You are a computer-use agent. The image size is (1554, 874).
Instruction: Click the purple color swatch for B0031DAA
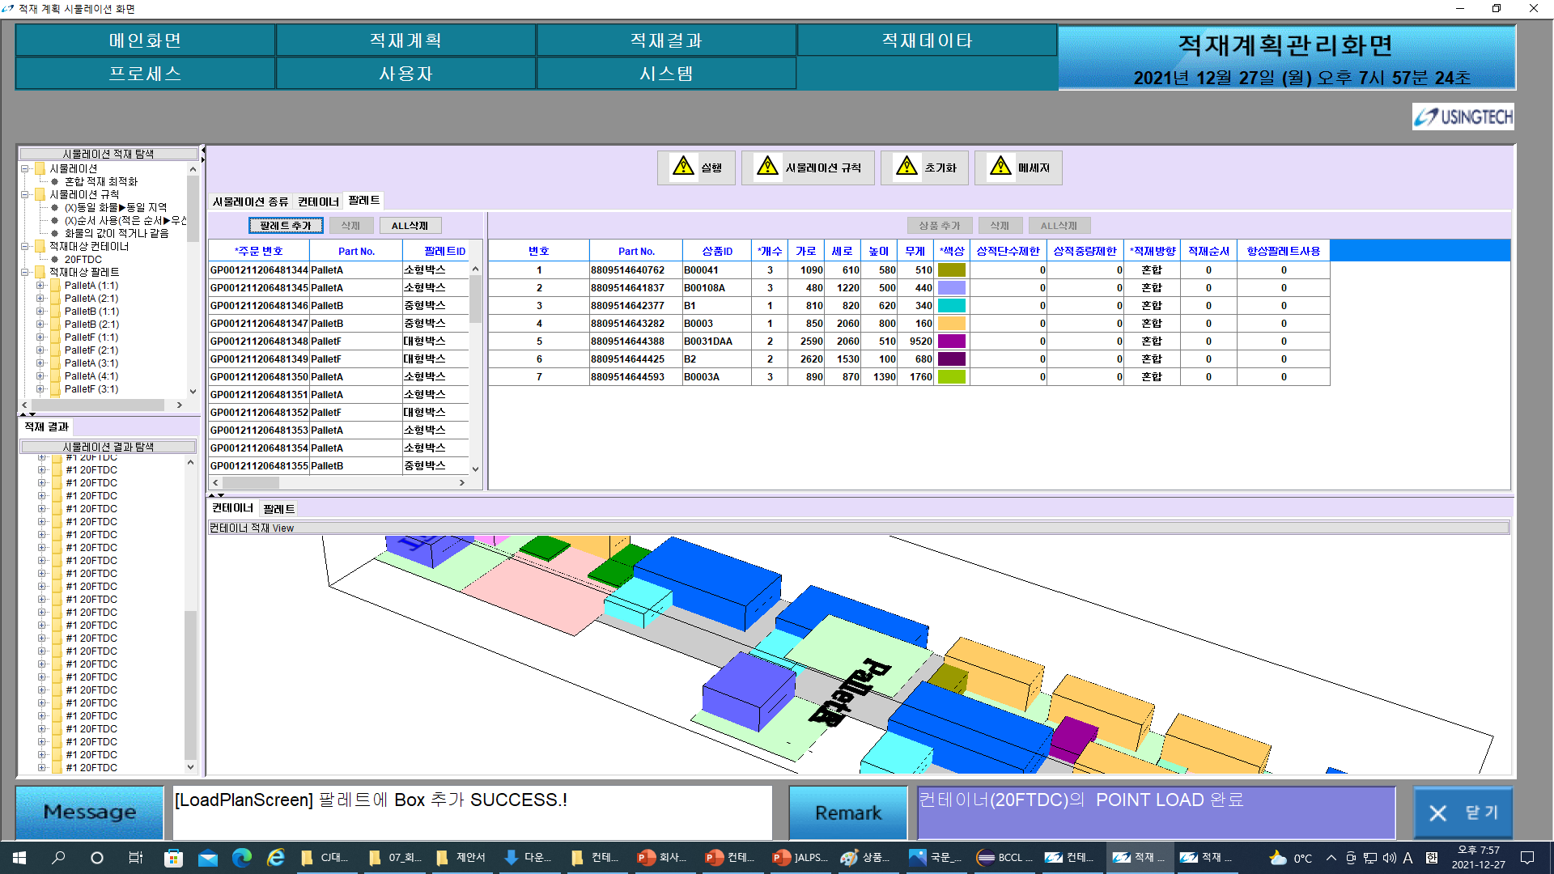pos(951,342)
